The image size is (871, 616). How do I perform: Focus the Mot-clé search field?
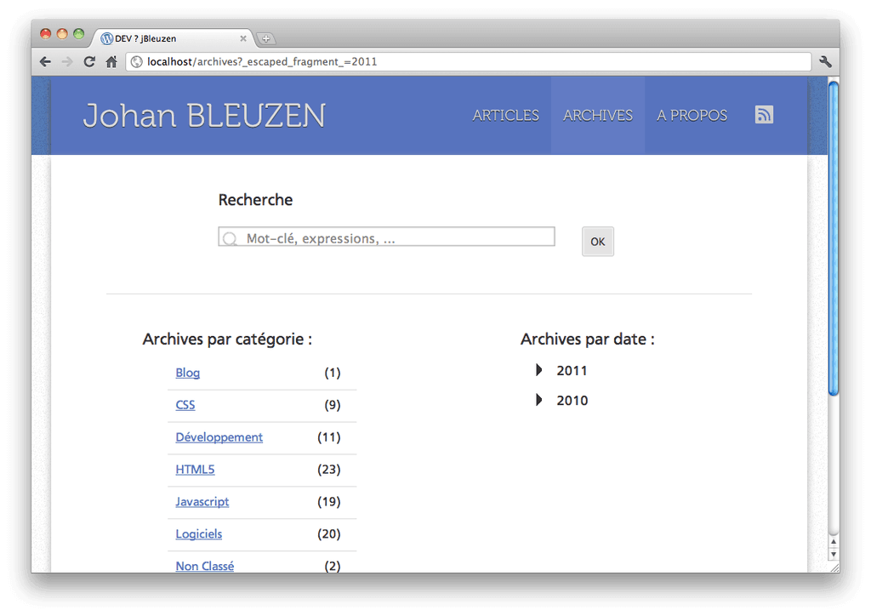387,237
